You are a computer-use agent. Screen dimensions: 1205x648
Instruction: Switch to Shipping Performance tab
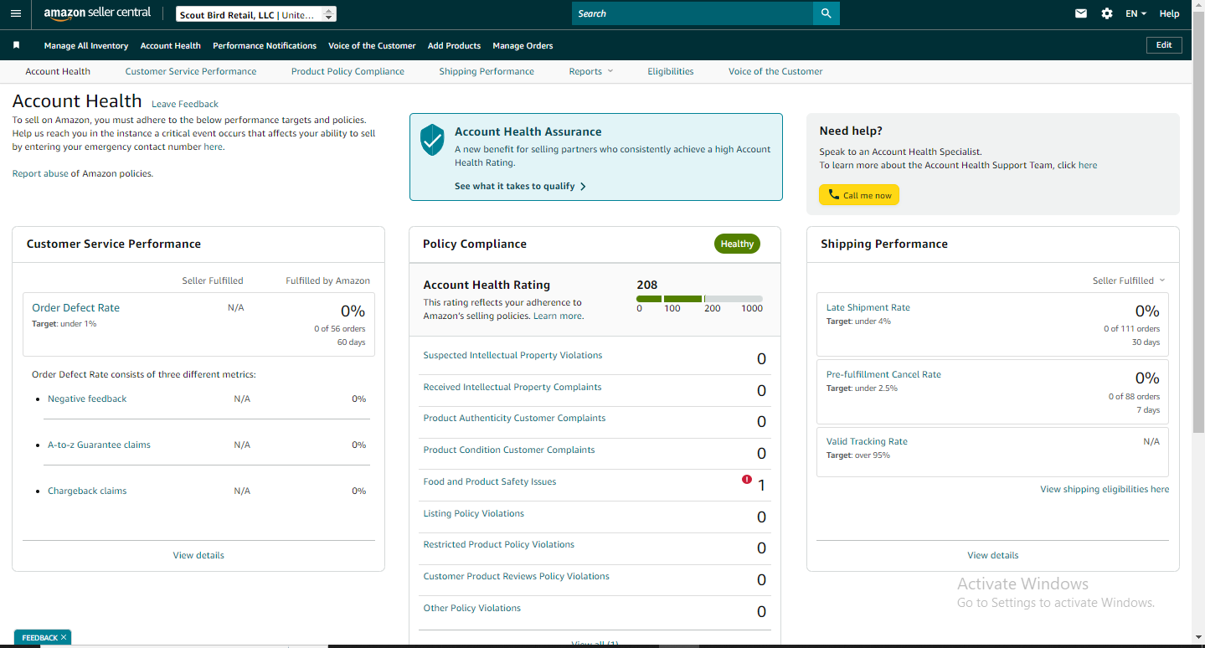pos(487,71)
